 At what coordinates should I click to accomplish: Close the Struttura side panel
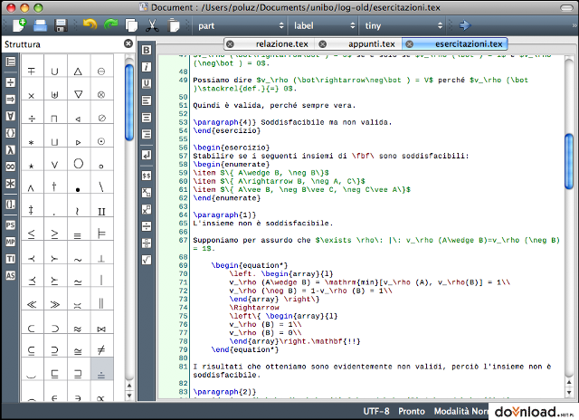(x=128, y=43)
